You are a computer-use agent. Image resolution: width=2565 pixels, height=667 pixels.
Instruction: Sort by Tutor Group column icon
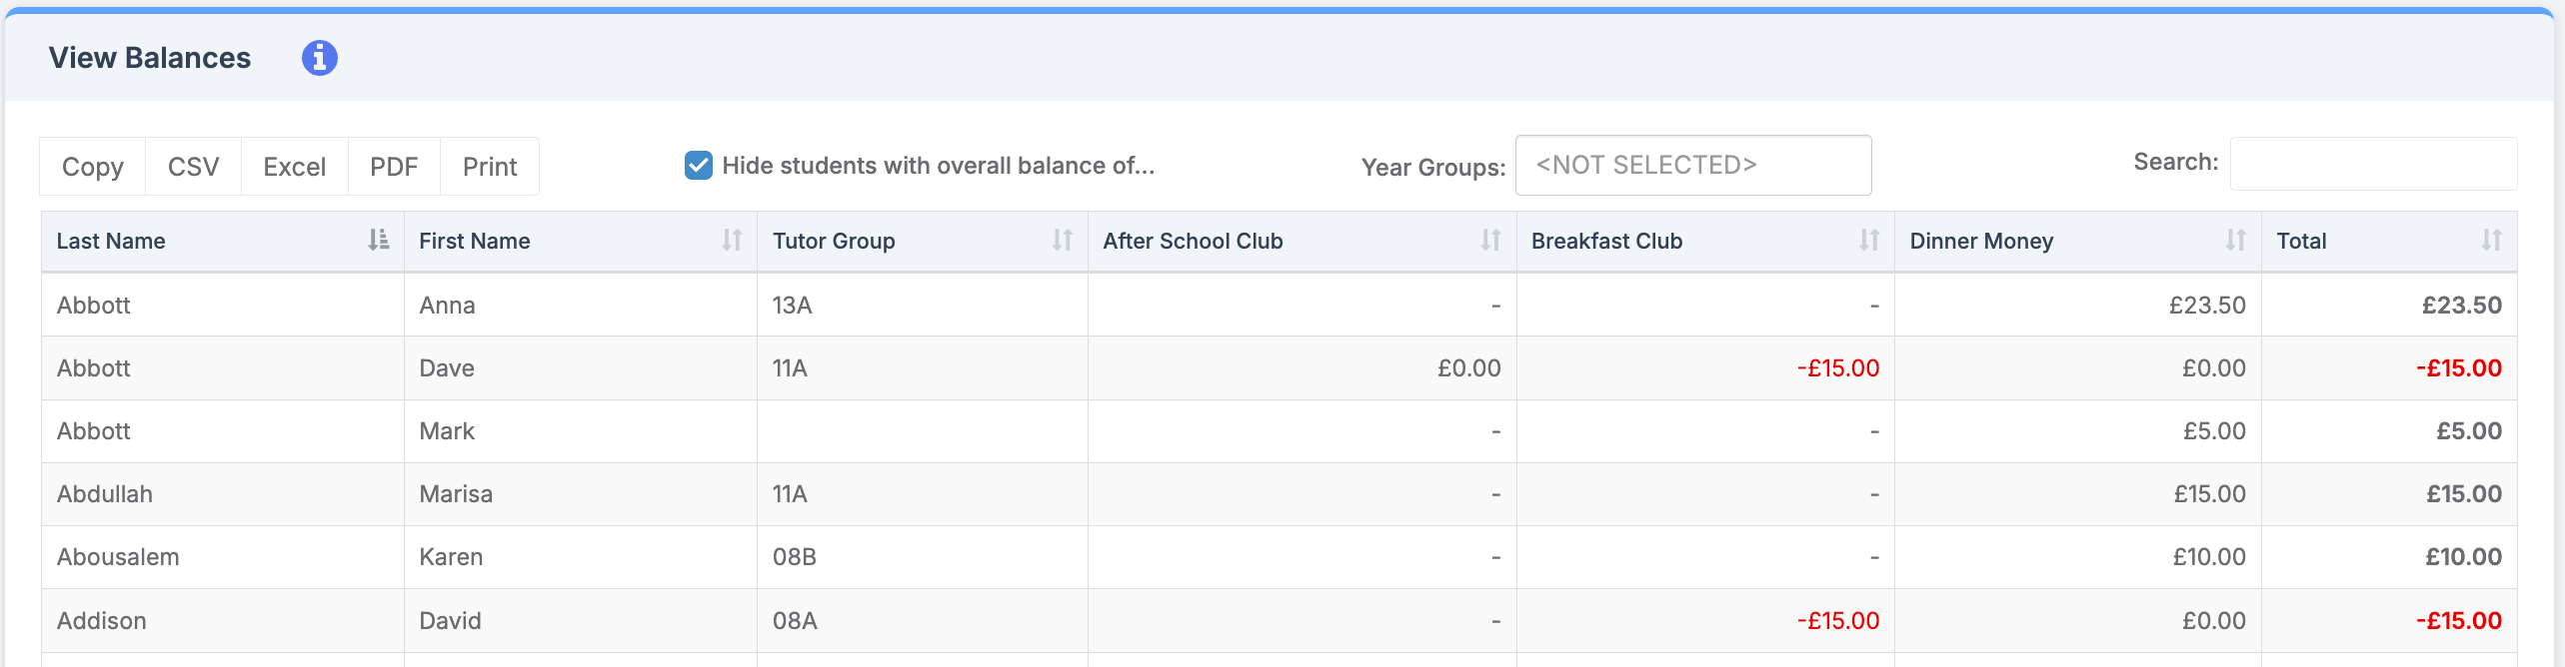(1063, 241)
